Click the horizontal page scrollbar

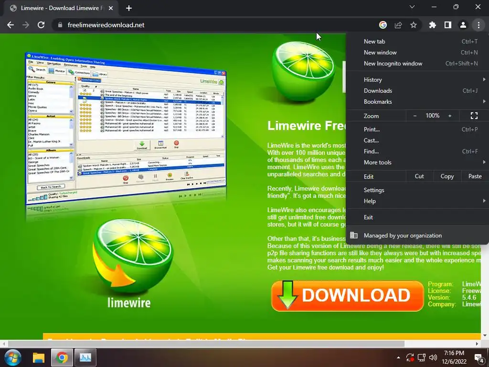click(206, 344)
